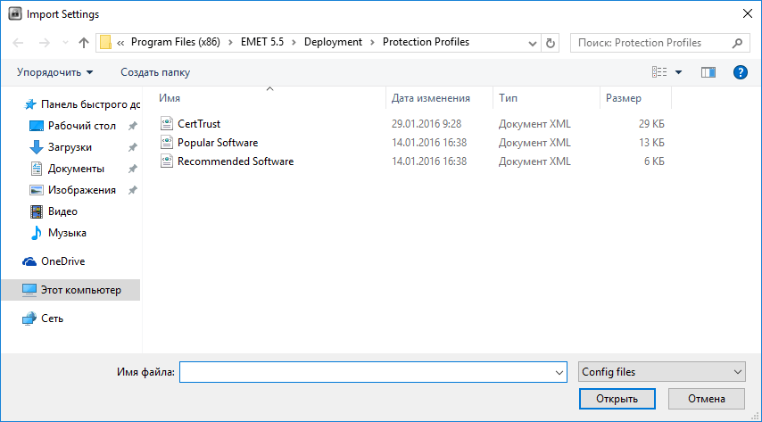Viewport: 762px width, 422px height.
Task: Open the help question mark icon
Action: 740,72
